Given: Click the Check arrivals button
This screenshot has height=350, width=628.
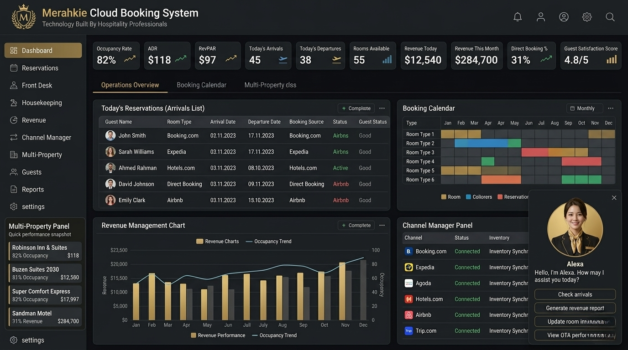Looking at the screenshot, I should (575, 294).
